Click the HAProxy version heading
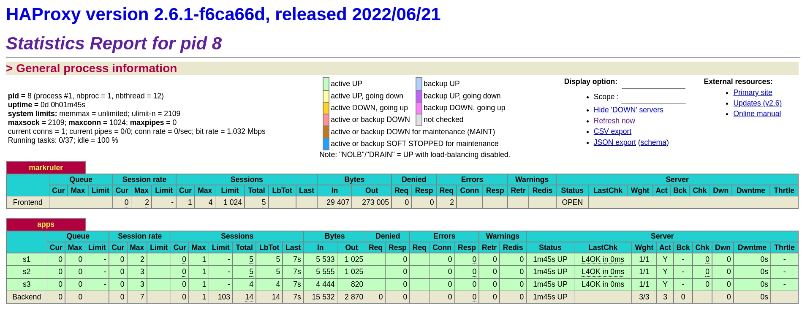The image size is (802, 310). point(223,14)
